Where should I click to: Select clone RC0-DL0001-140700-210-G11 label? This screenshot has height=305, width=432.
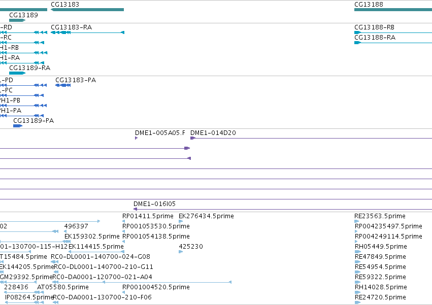click(104, 267)
